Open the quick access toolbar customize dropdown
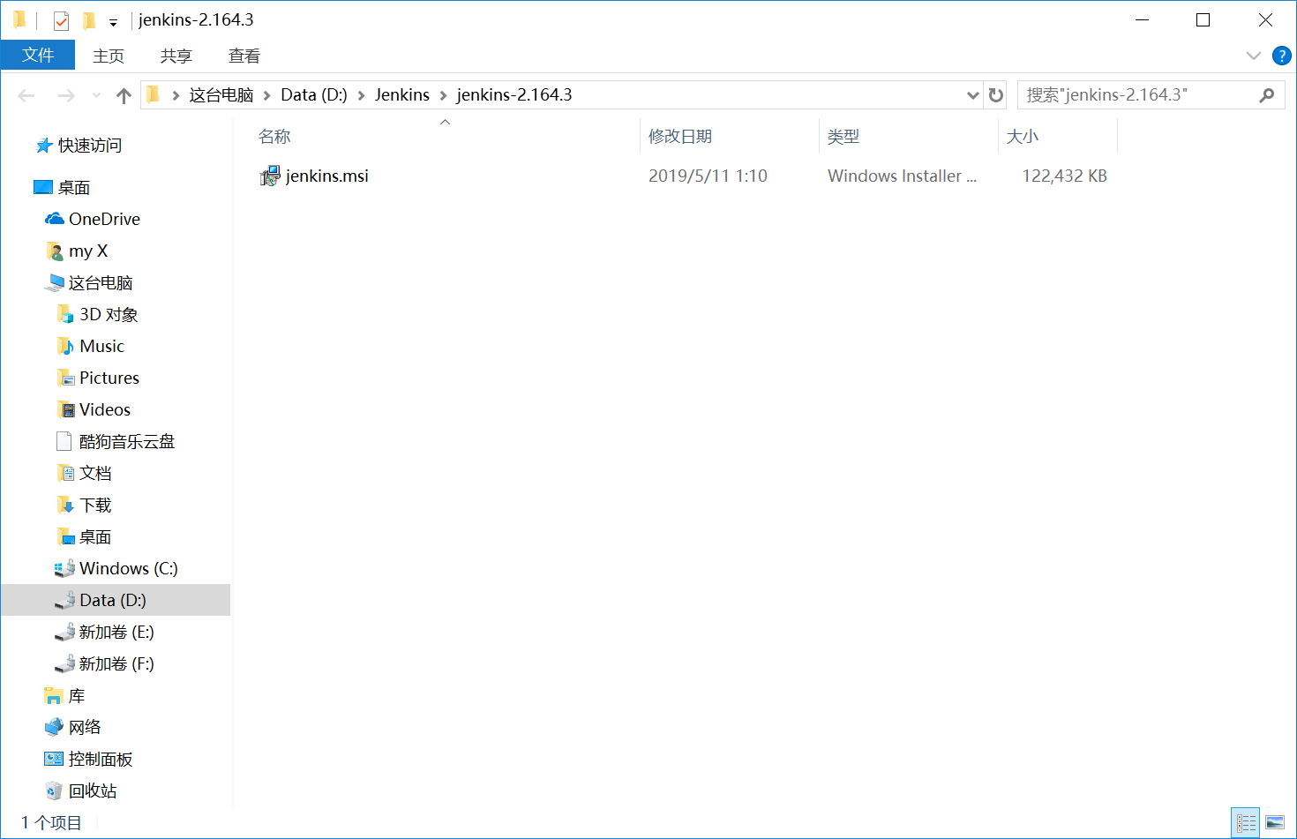The width and height of the screenshot is (1297, 839). (113, 22)
